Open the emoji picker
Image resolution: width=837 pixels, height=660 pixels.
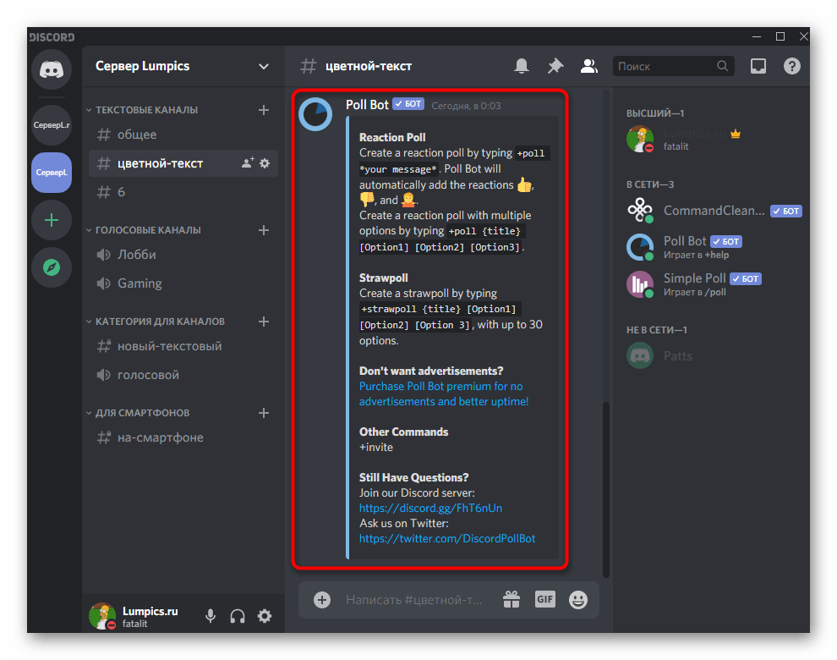click(x=578, y=600)
